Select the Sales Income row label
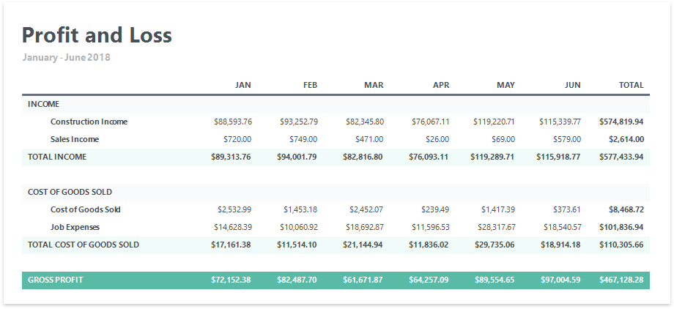 pos(75,139)
